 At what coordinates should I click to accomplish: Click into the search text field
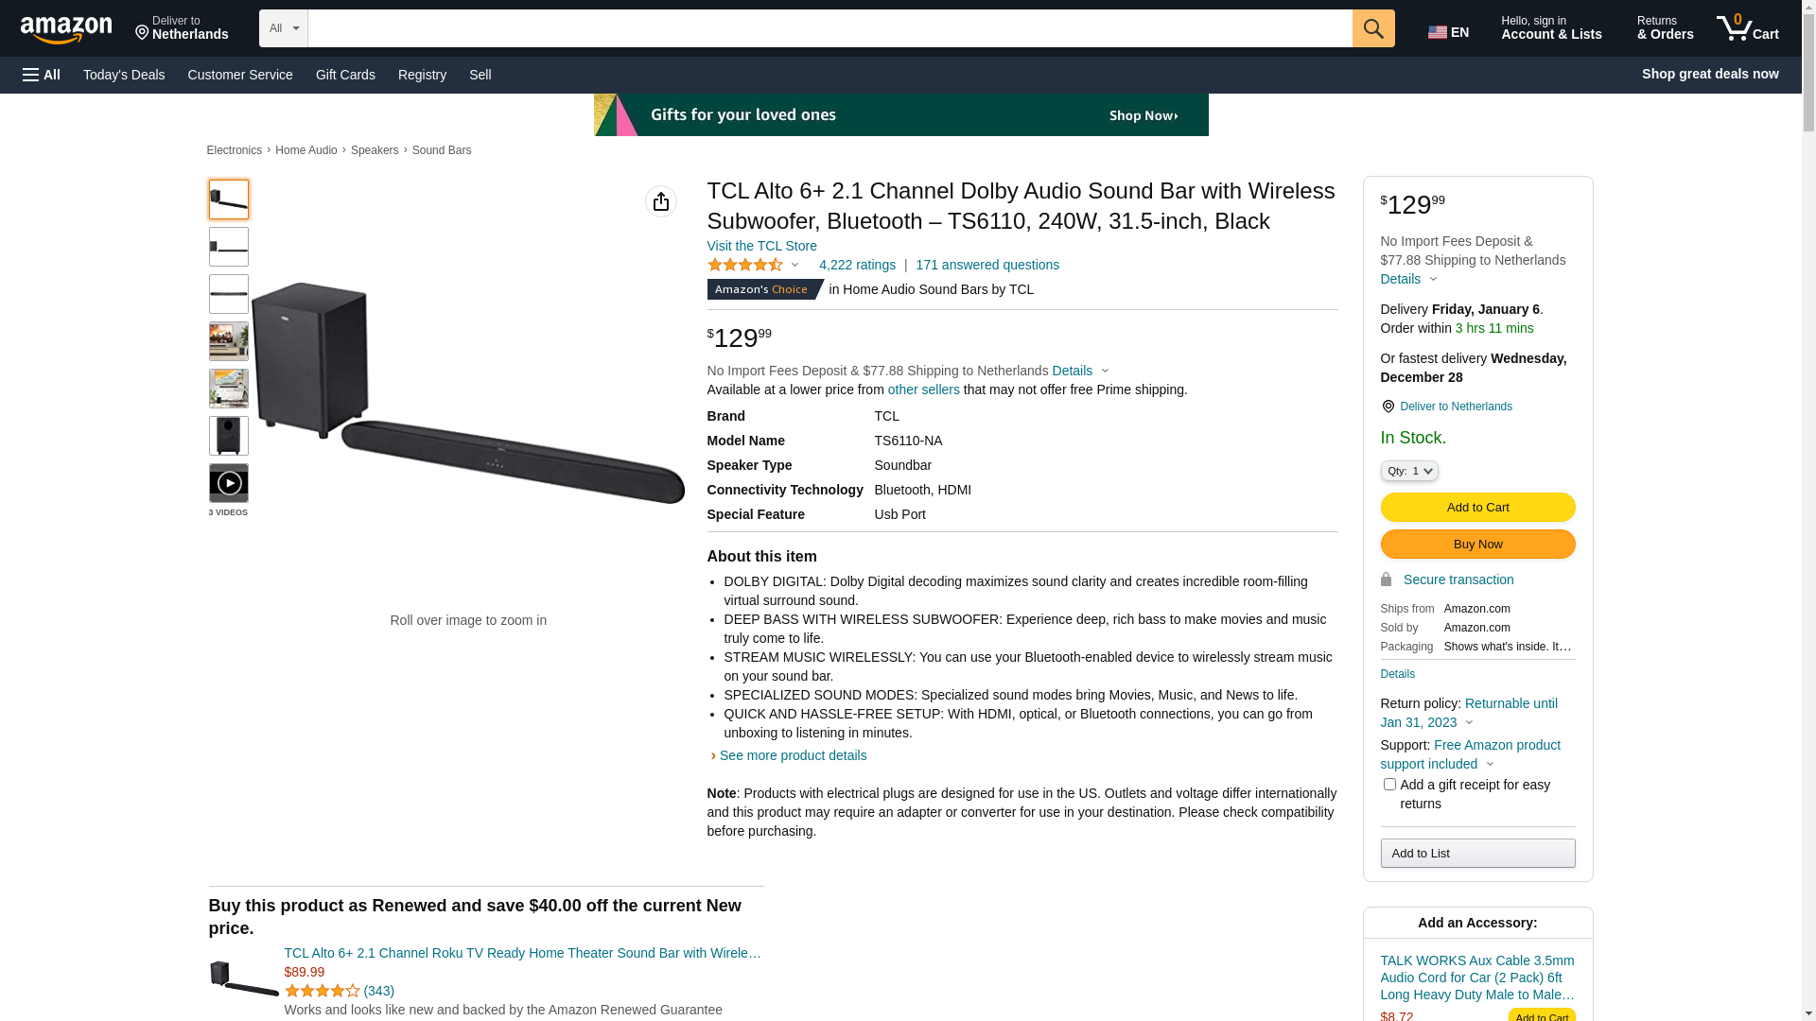pyautogui.click(x=829, y=28)
